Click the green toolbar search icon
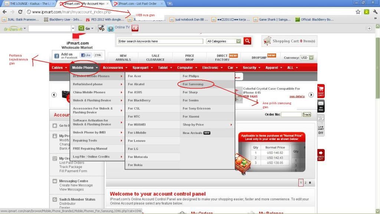Screen dimensions: 380x214 click(81, 28)
